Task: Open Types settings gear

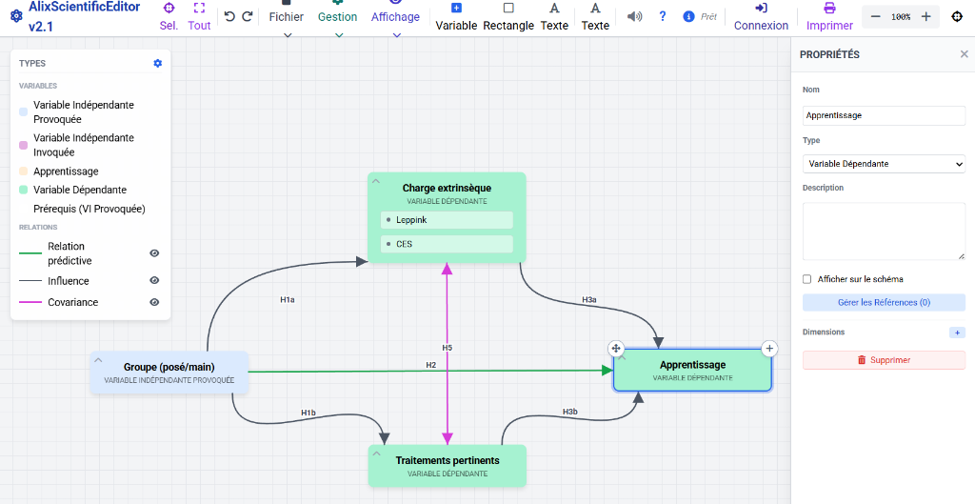Action: pos(157,64)
